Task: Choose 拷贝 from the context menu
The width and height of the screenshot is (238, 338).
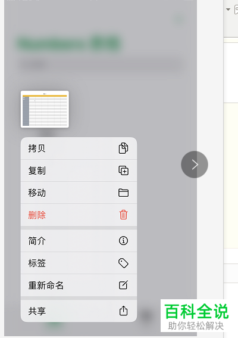Action: [79, 148]
